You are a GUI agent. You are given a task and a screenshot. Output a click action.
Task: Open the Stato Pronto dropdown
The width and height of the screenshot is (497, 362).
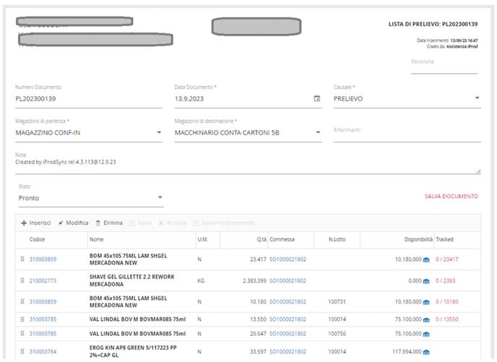coord(160,197)
